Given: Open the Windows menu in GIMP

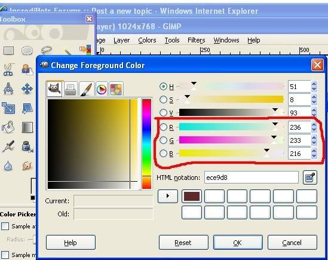Looking at the screenshot, I should click(x=226, y=40).
